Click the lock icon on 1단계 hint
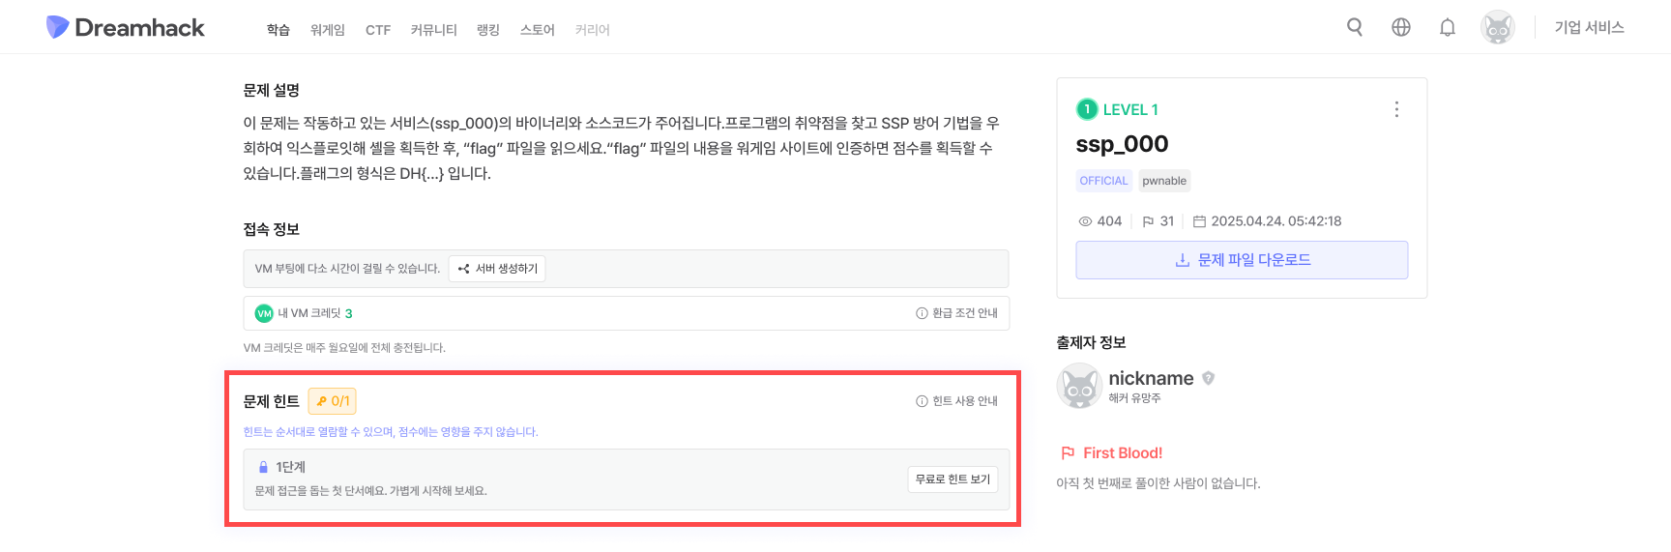The image size is (1671, 552). click(263, 467)
